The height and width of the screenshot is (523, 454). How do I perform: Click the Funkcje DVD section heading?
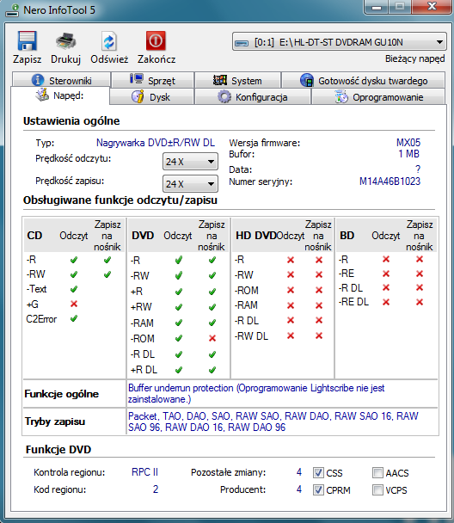58,449
